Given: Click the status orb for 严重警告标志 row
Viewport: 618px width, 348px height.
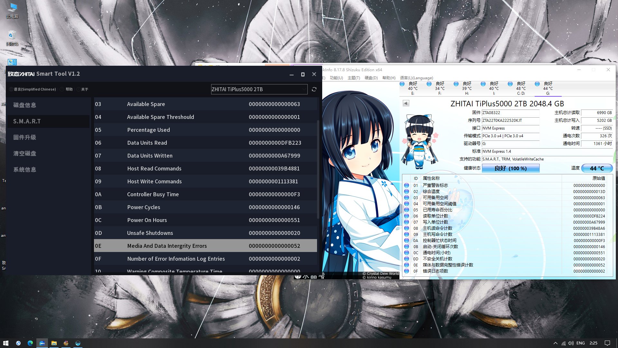Looking at the screenshot, I should pos(407,185).
